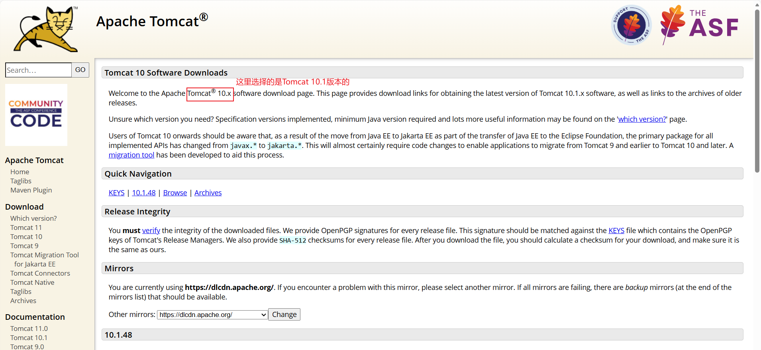Open Which version? in Download sidebar

pos(33,218)
